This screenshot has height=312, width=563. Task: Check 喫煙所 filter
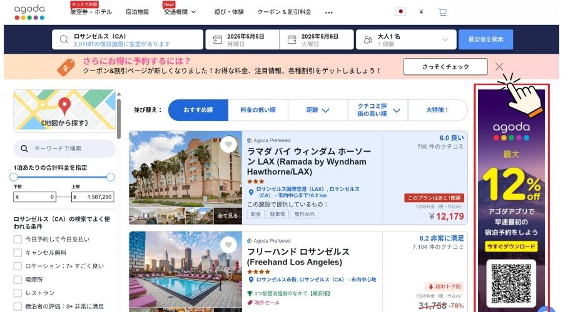click(x=18, y=280)
